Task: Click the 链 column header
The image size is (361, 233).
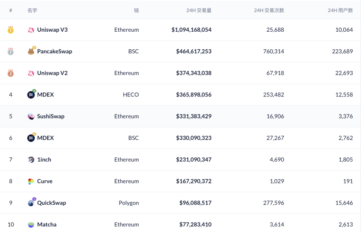Action: click(136, 10)
